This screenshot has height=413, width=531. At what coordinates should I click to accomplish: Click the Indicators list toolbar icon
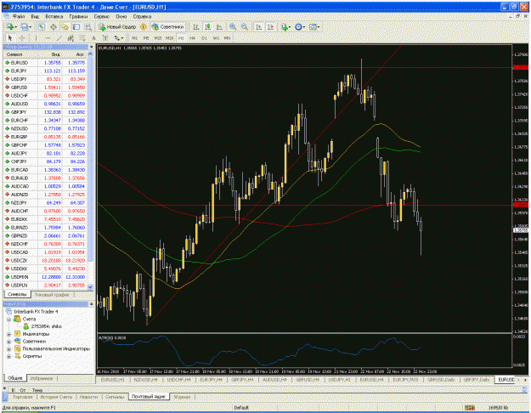pyautogui.click(x=285, y=27)
